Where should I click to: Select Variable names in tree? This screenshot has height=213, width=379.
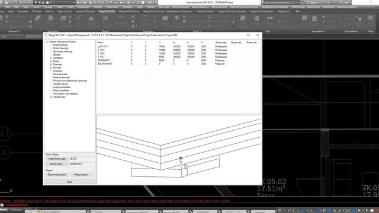[x=60, y=84]
